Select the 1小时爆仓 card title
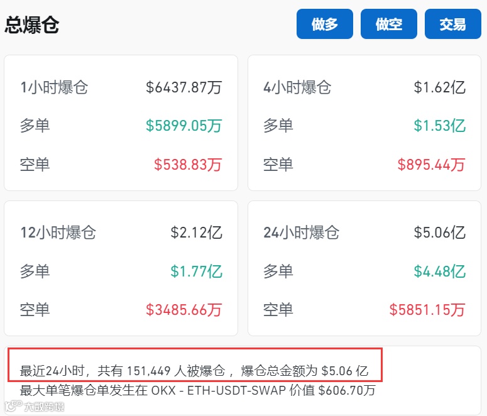 coord(54,87)
